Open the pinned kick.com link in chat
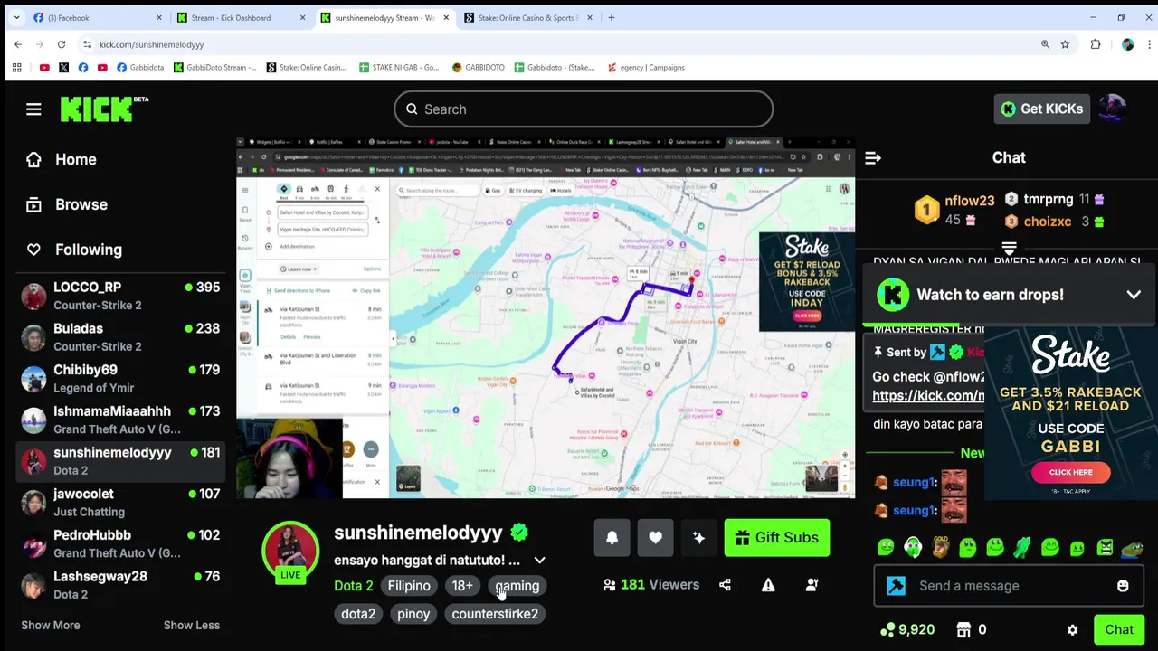 (928, 395)
